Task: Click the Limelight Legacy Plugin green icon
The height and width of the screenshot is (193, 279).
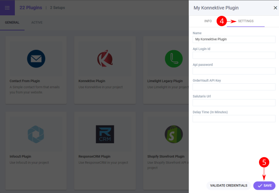Action: [173, 59]
